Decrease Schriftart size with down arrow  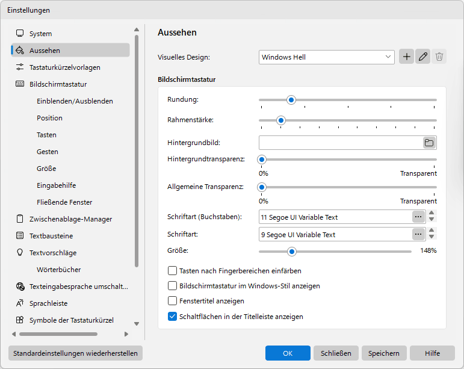click(x=432, y=237)
